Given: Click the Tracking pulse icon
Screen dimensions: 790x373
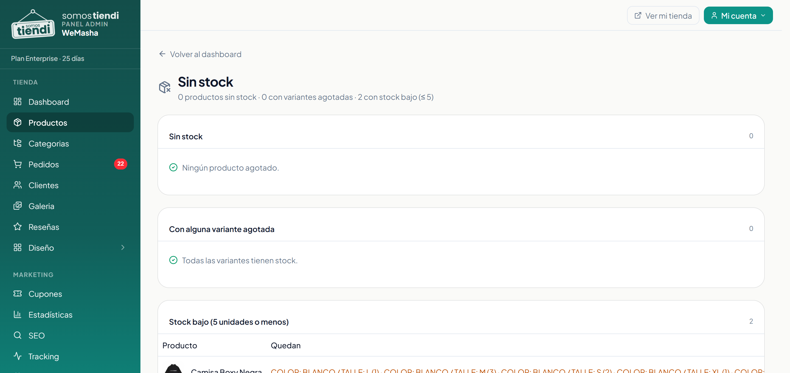Looking at the screenshot, I should 18,356.
